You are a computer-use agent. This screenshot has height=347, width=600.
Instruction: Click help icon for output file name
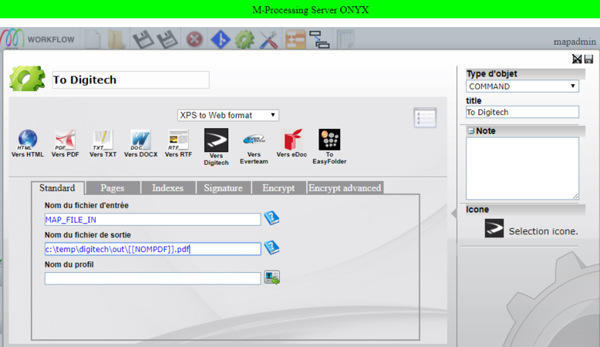click(x=271, y=248)
